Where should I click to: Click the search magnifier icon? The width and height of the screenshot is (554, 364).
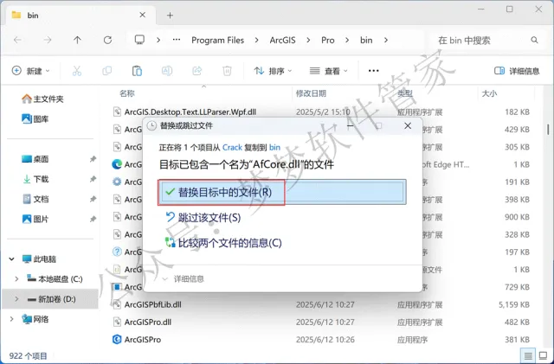tap(534, 41)
